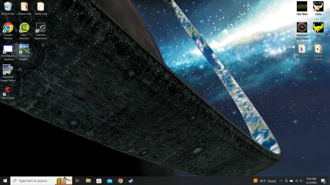Show hidden system tray icons

point(281,180)
